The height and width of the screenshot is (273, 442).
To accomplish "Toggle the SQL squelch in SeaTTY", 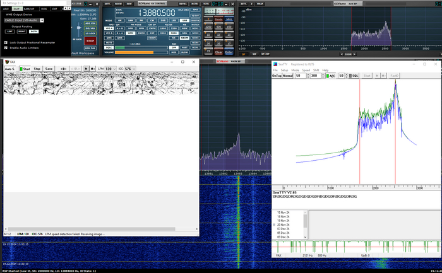I will click(x=354, y=76).
